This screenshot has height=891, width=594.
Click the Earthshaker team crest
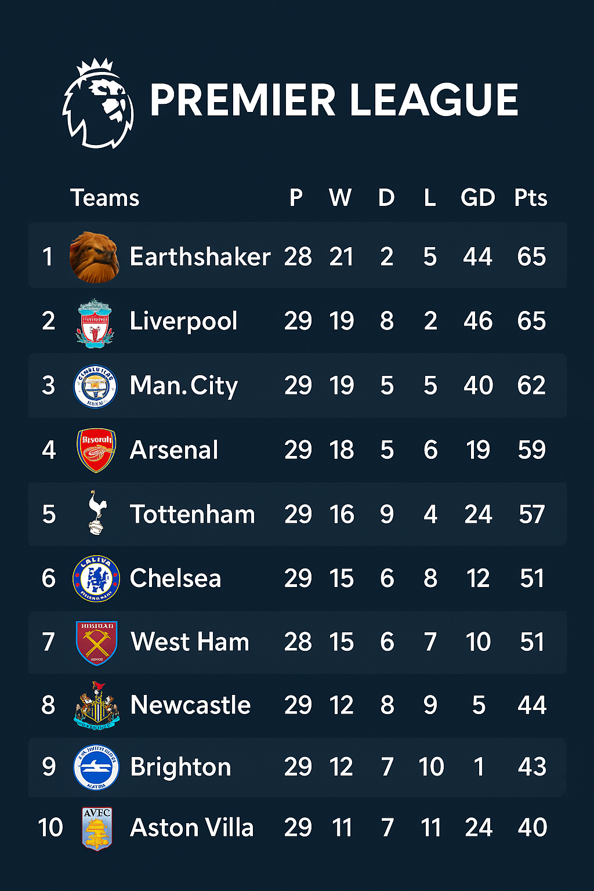(94, 257)
